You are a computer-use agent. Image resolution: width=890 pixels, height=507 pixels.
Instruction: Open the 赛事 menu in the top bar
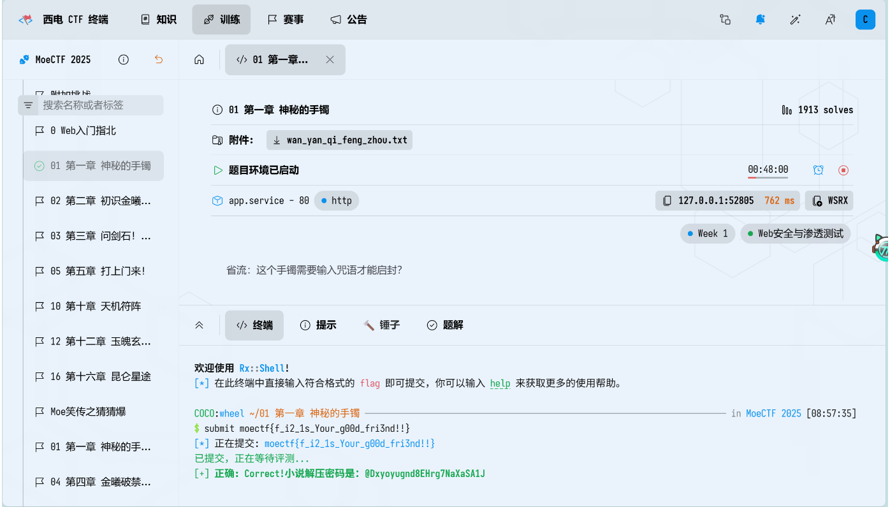click(x=286, y=19)
